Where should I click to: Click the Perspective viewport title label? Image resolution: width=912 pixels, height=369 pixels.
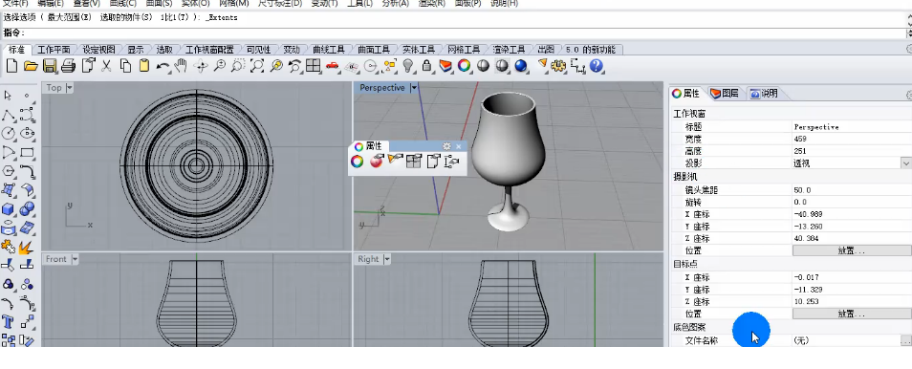[382, 88]
